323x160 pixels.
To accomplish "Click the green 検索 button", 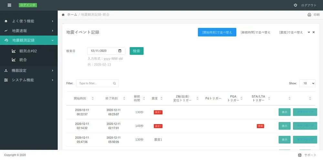I will tap(137, 51).
